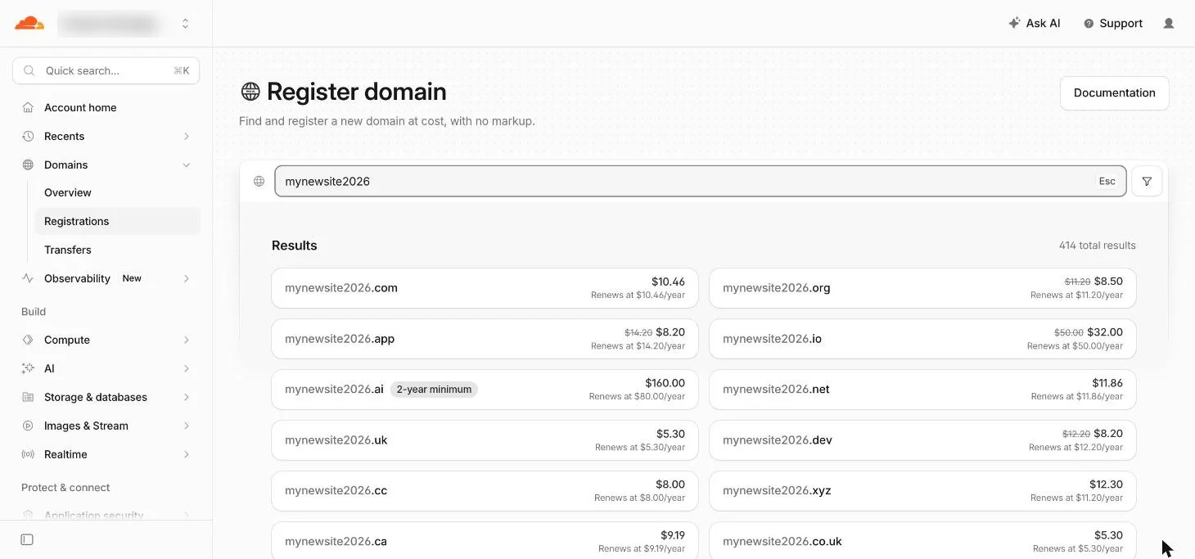
Task: Open the user profile icon
Action: [1169, 23]
